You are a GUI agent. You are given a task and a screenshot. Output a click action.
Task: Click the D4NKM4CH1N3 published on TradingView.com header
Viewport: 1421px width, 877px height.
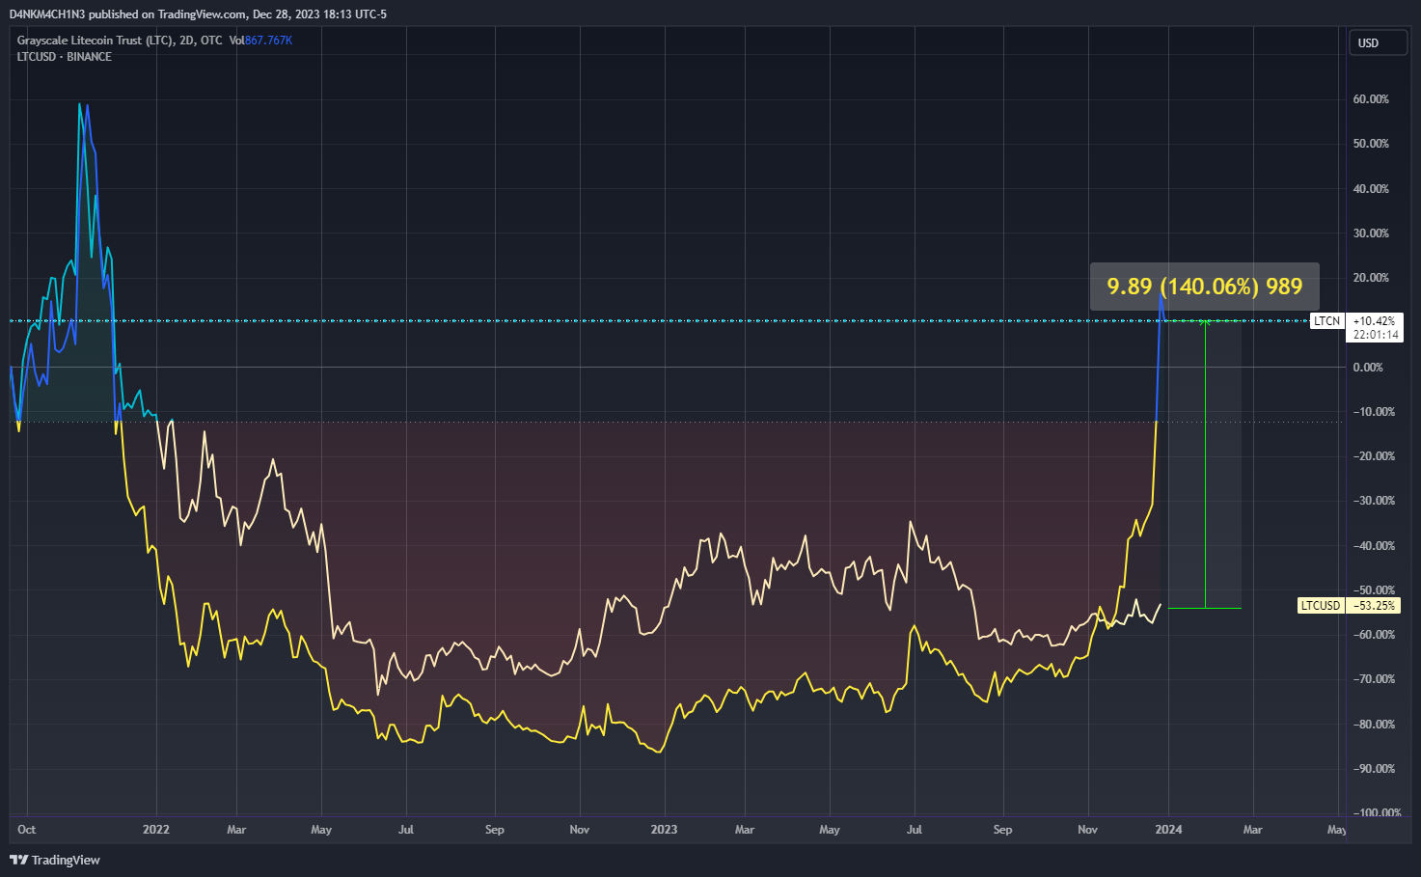(x=198, y=14)
